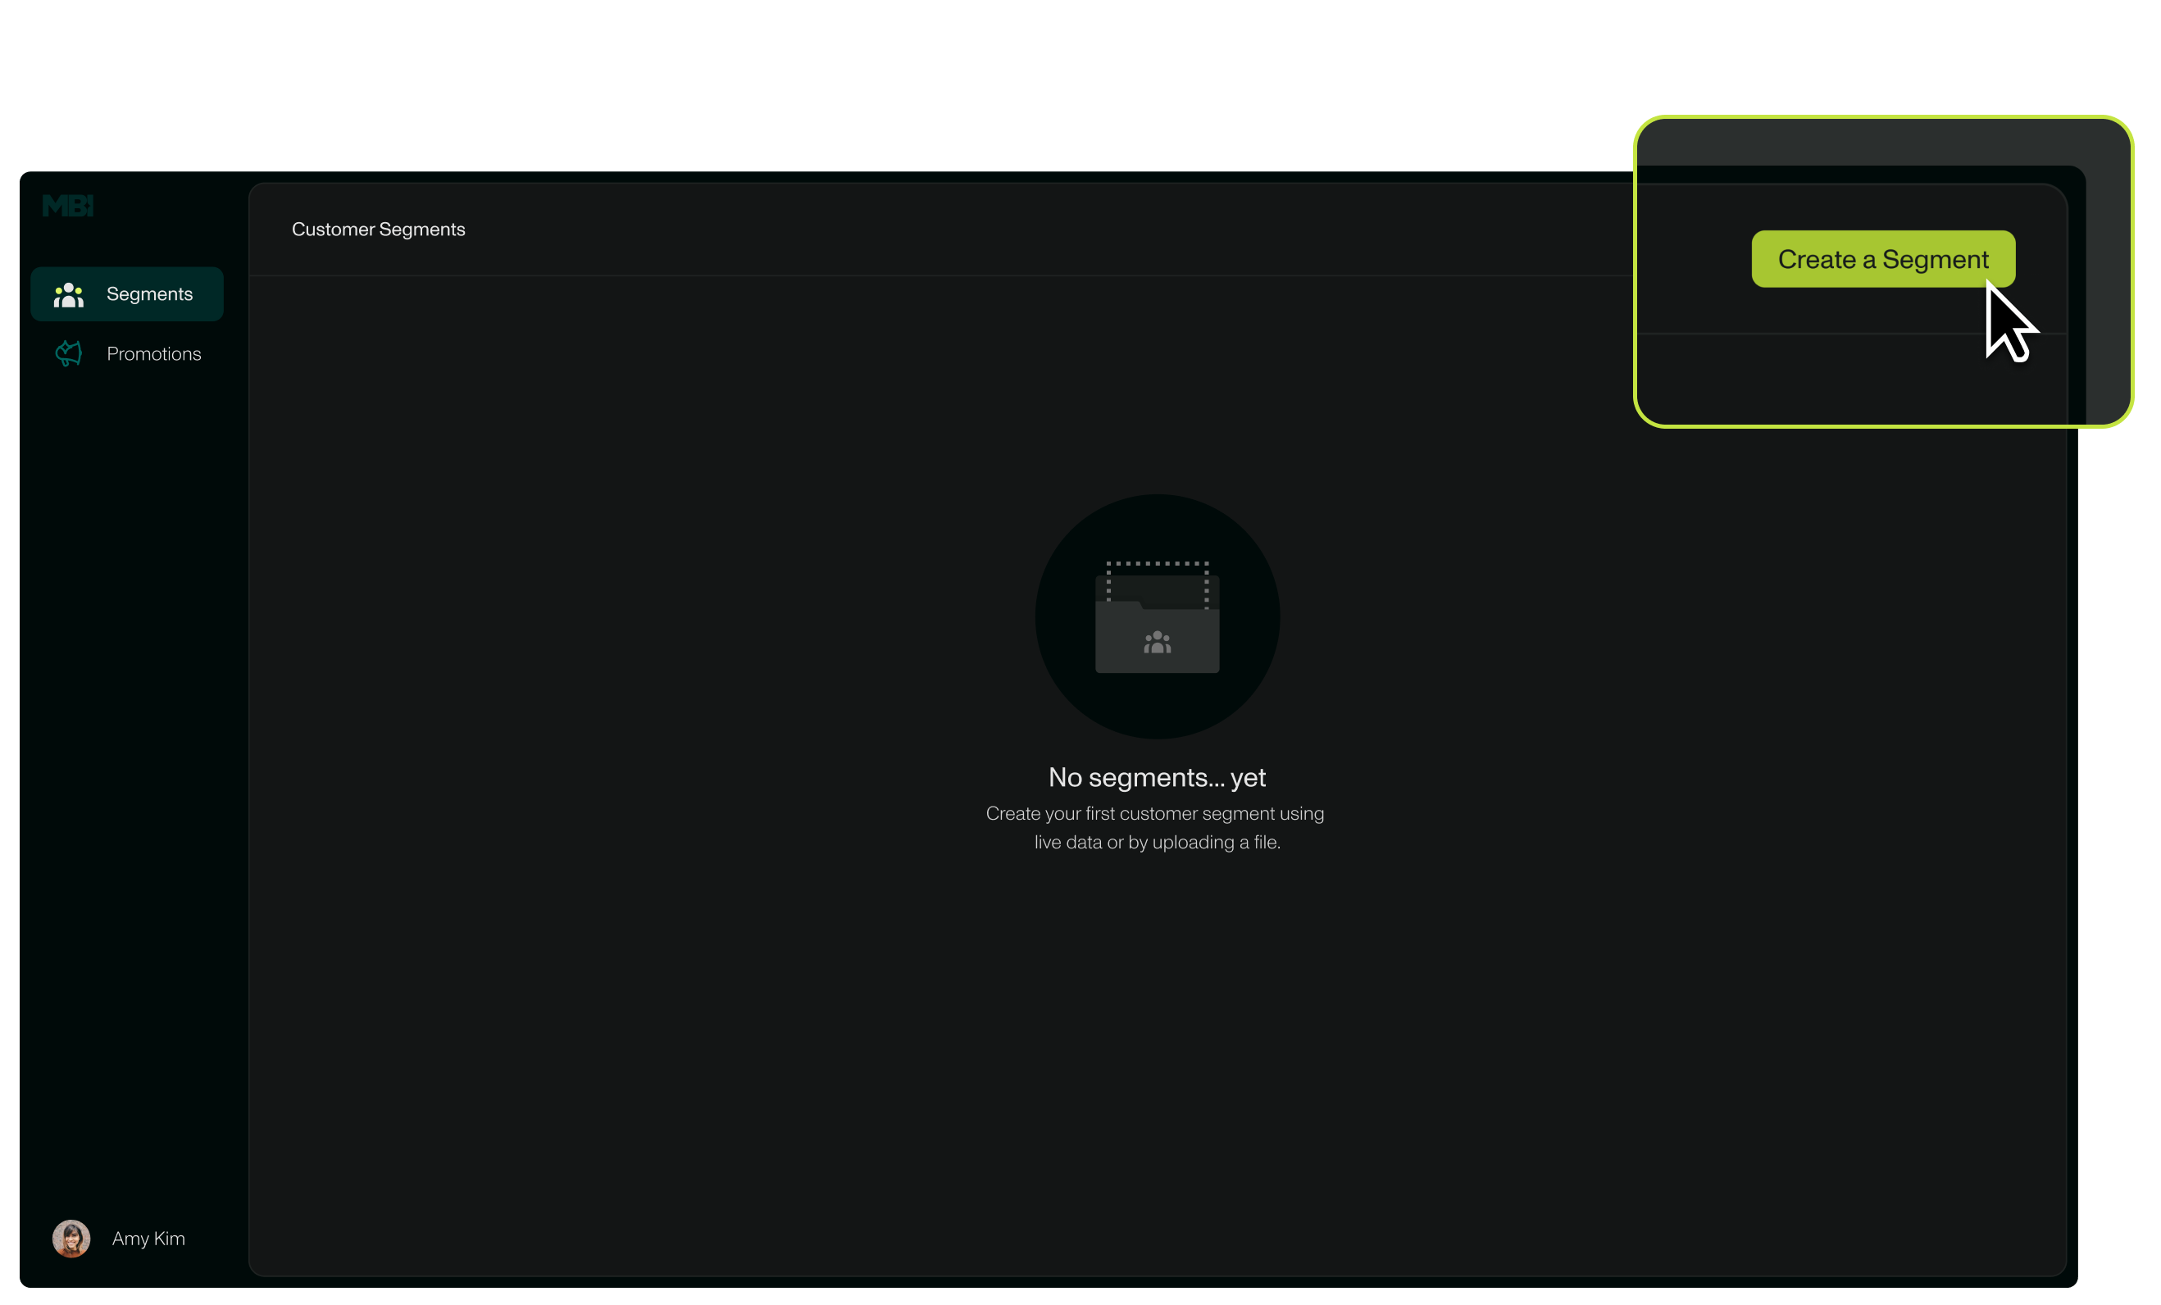Screen dimensions: 2161x1305
Task: Click the small people icon on folder
Action: point(1157,643)
